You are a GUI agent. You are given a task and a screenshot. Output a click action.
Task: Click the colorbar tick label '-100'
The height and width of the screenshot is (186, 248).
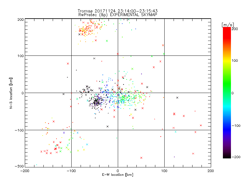[x=236, y=126]
